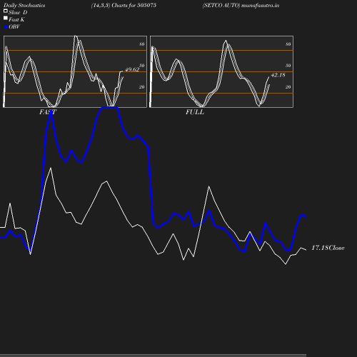357x357 pixels.
Task: Click the 'OBV' legend label
Action: 14,27
